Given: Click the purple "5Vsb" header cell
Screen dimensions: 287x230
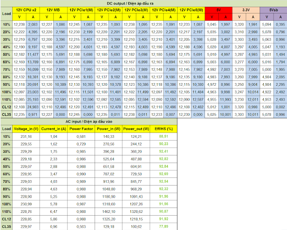Looking at the screenshot, I should 273,9.
